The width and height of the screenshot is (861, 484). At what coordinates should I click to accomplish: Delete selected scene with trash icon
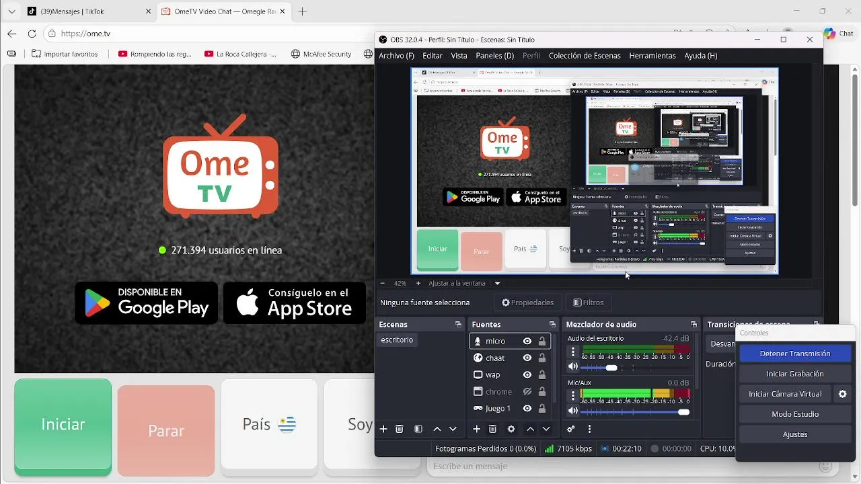(400, 429)
